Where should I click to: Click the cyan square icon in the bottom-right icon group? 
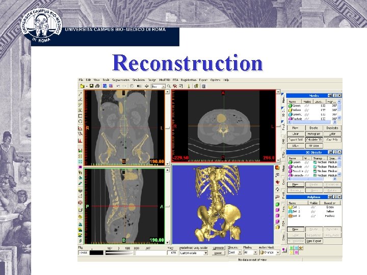[x=296, y=248]
